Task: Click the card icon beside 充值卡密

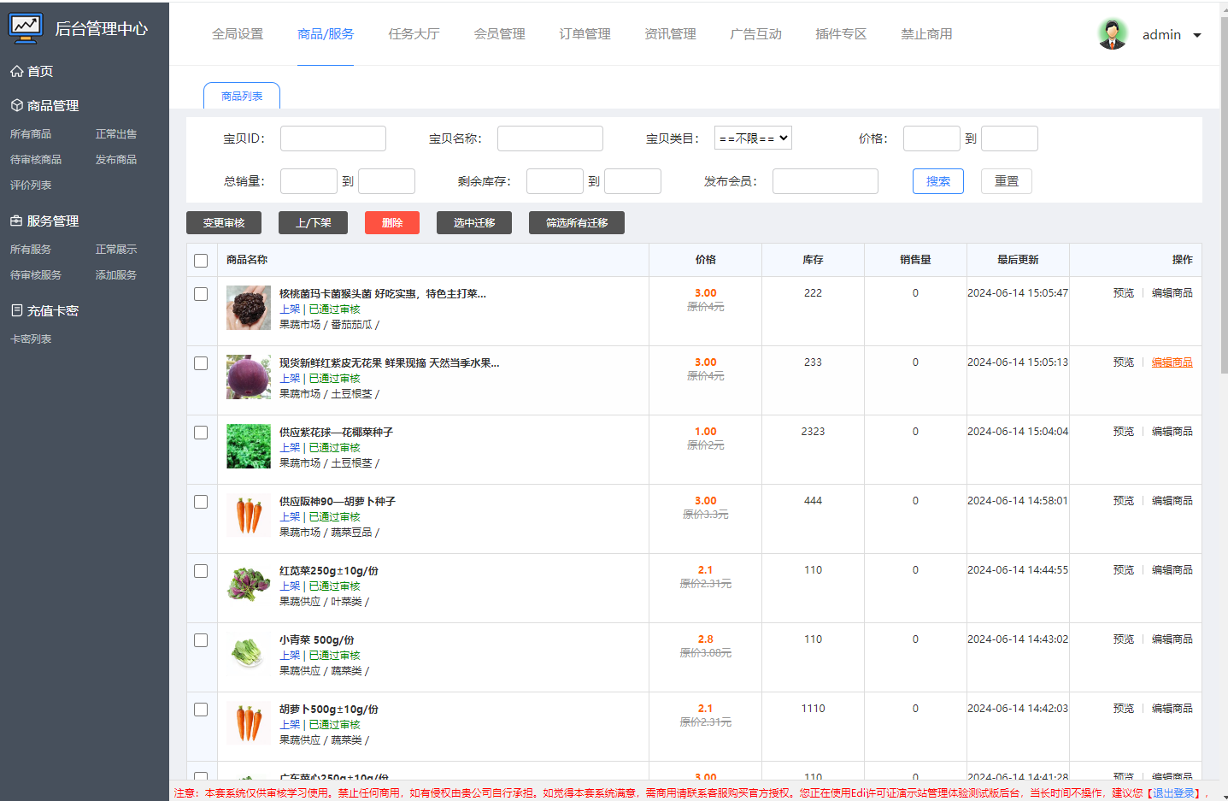Action: click(x=17, y=310)
